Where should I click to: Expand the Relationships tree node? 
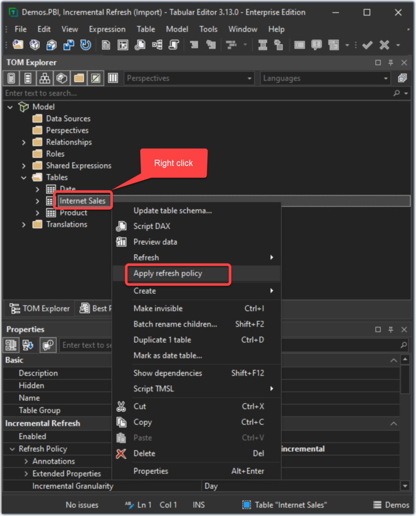pyautogui.click(x=24, y=142)
